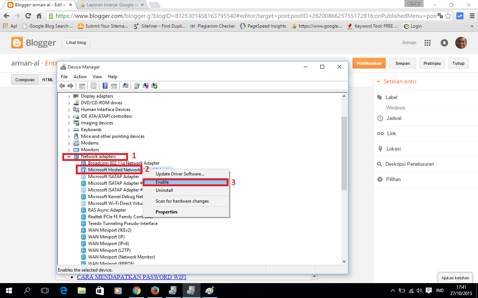The height and width of the screenshot is (298, 478).
Task: Click the volume speaker tray icon
Action: click(420, 291)
